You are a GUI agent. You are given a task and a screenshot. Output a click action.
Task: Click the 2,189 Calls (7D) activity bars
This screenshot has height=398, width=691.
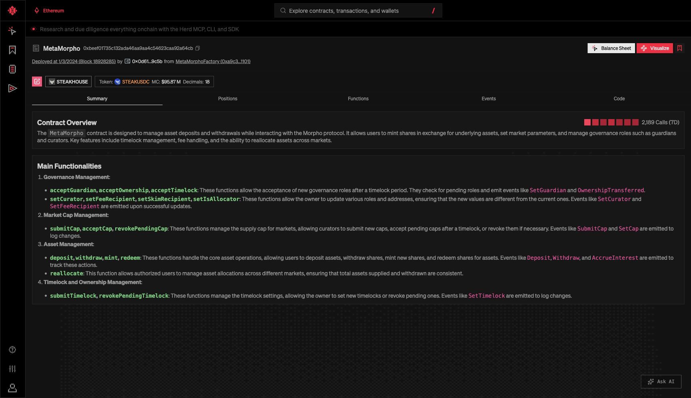611,122
